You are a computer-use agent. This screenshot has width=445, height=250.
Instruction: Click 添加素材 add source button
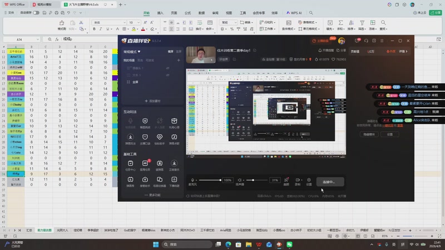point(152,101)
